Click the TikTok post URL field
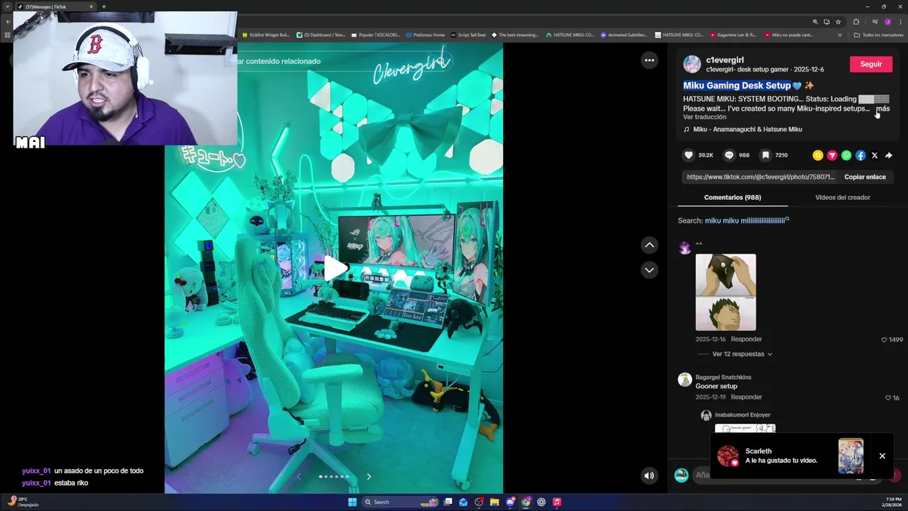908x511 pixels. tap(760, 177)
